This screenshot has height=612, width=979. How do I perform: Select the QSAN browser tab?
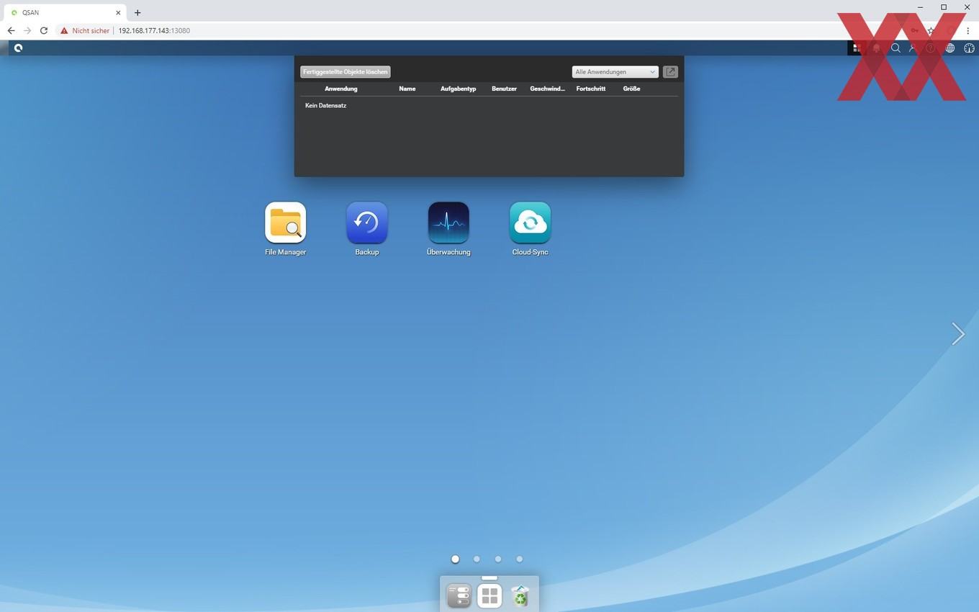(x=65, y=12)
